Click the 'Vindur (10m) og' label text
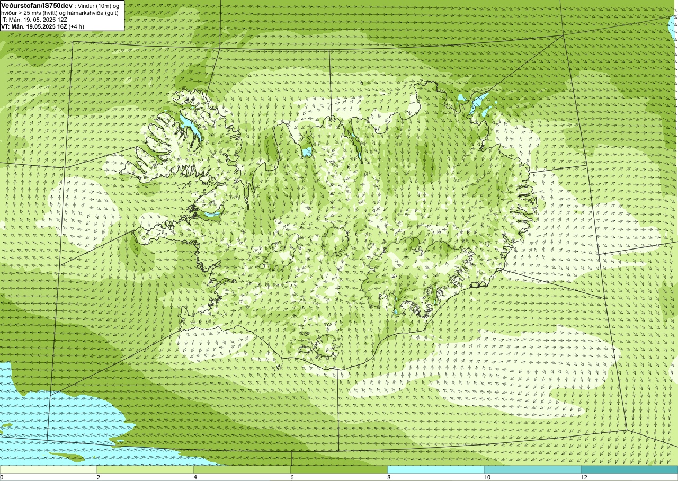The height and width of the screenshot is (481, 678). (99, 6)
